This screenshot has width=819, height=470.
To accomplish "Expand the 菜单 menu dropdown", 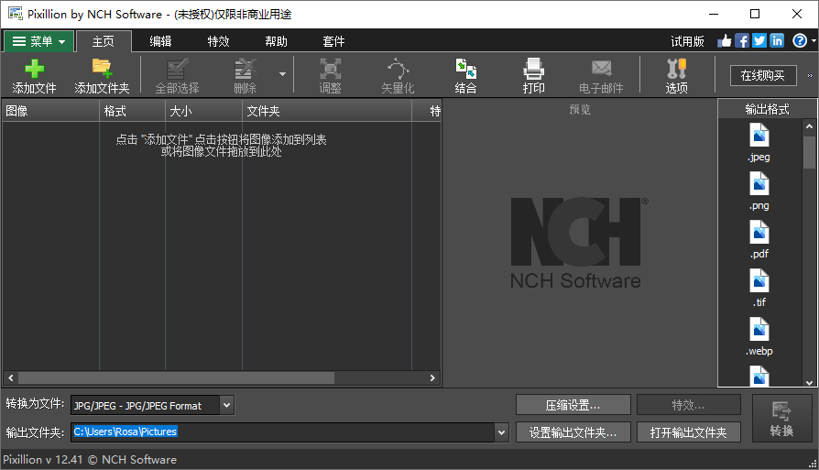I will (x=38, y=41).
